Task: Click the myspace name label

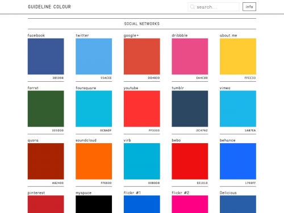Action: (83, 193)
